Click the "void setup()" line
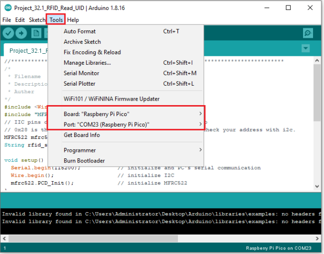 click(24, 160)
